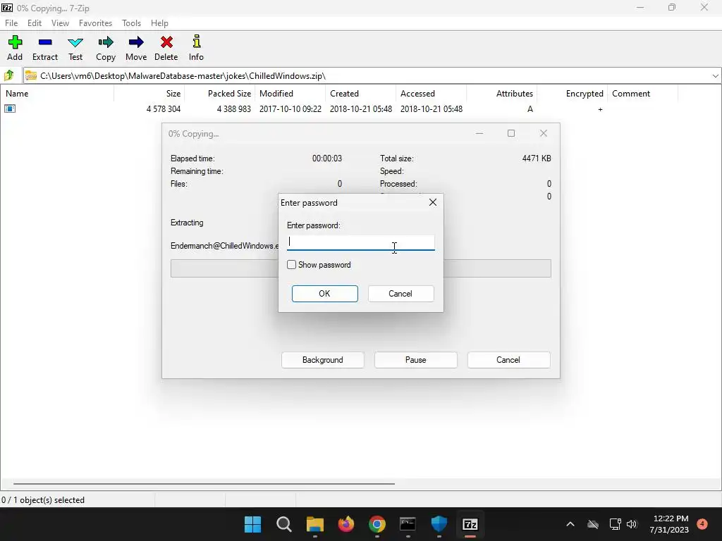Sort by Attributes column header
This screenshot has width=722, height=541.
[x=501, y=94]
